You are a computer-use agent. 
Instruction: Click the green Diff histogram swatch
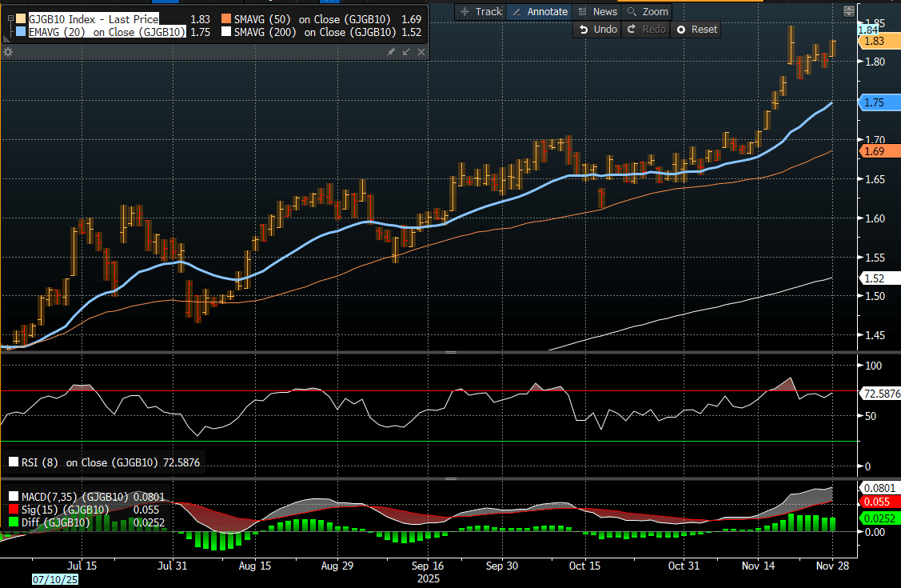[x=12, y=522]
